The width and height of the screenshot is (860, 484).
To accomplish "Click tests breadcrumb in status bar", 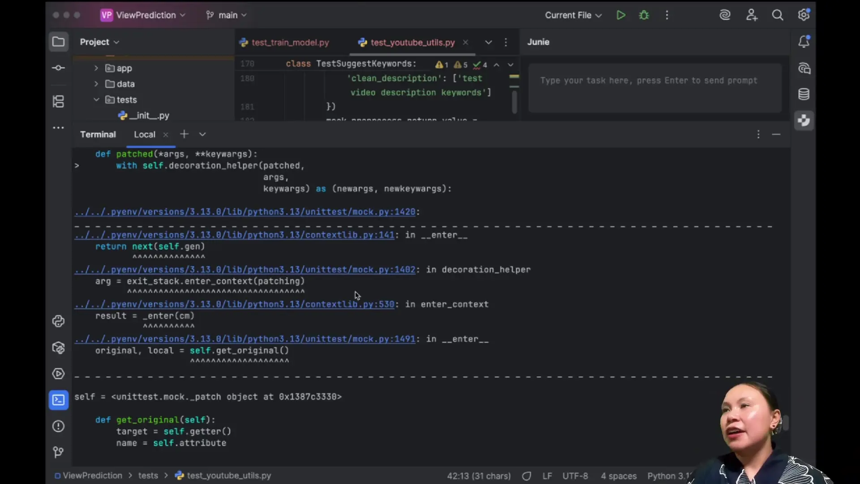I will pos(148,476).
